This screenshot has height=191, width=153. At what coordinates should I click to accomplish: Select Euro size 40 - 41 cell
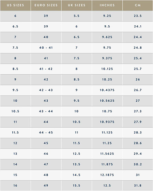pyautogui.click(x=46, y=48)
